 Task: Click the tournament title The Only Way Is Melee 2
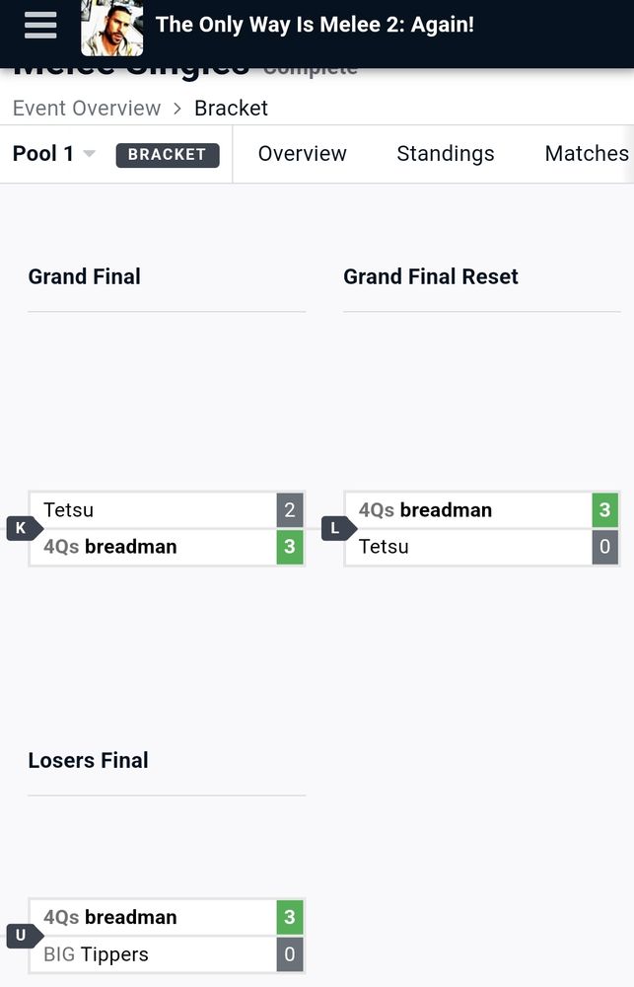(314, 24)
